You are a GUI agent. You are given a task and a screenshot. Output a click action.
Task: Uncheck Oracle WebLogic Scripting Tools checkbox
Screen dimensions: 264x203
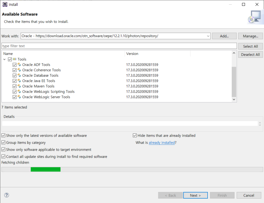pyautogui.click(x=14, y=92)
